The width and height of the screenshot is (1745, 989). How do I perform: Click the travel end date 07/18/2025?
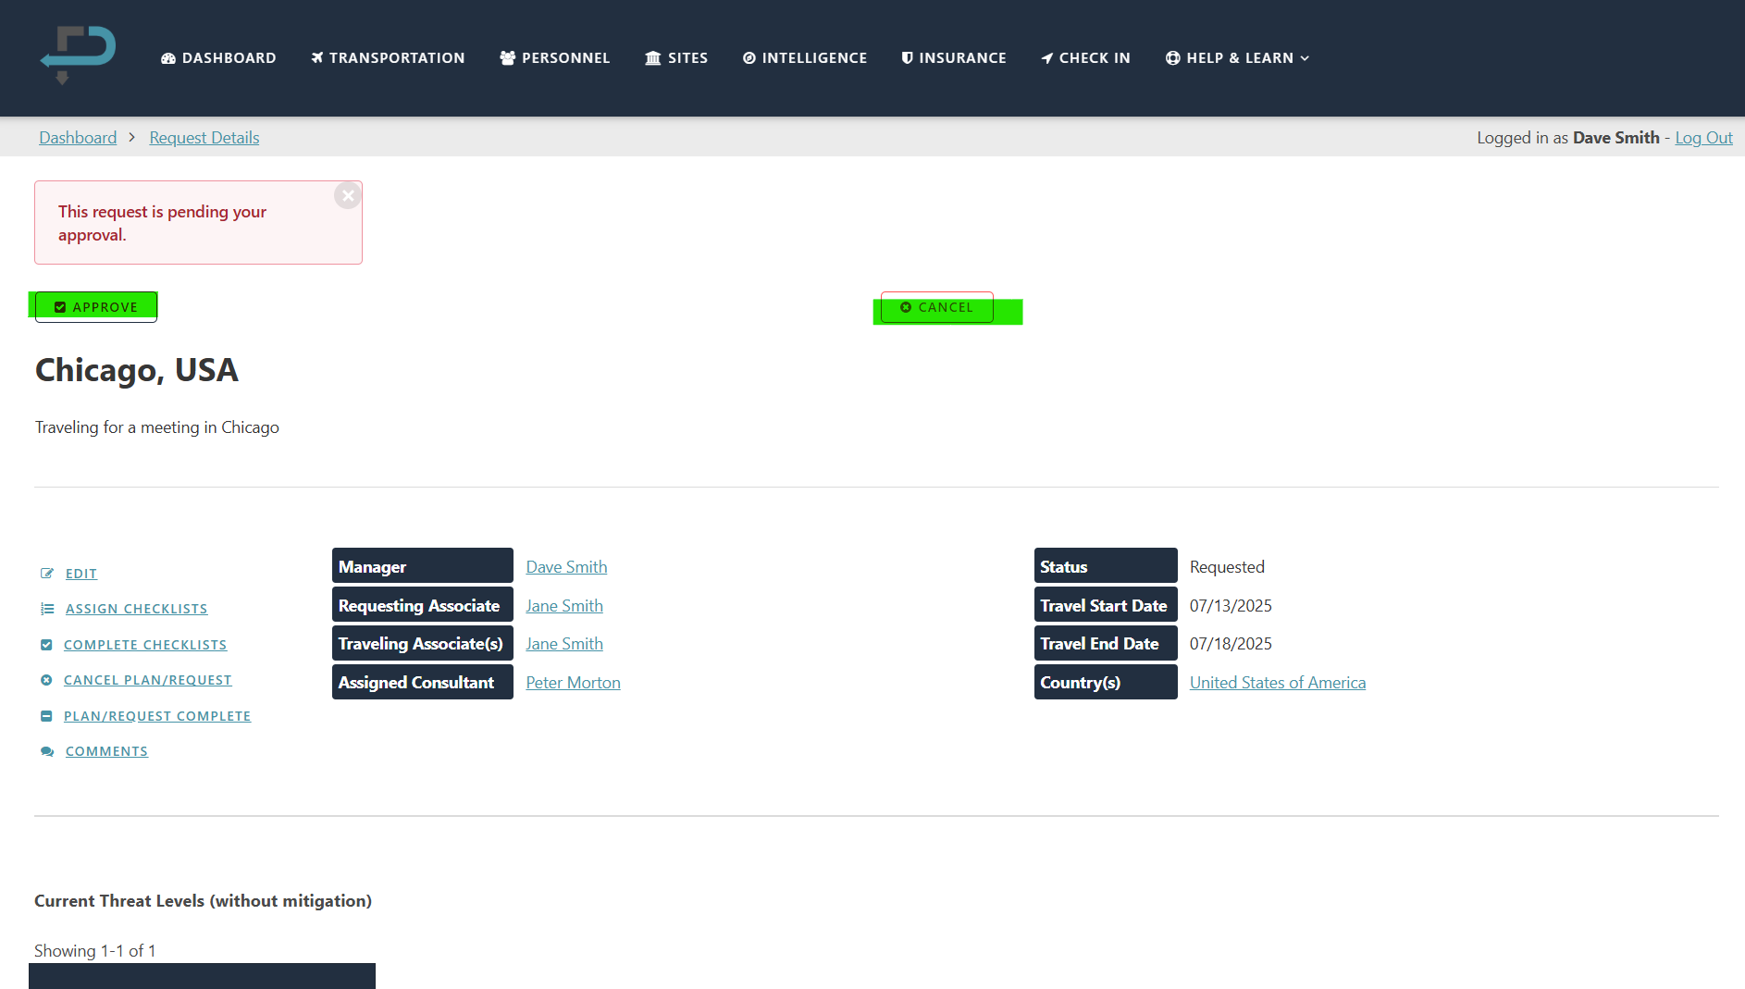[1231, 644]
